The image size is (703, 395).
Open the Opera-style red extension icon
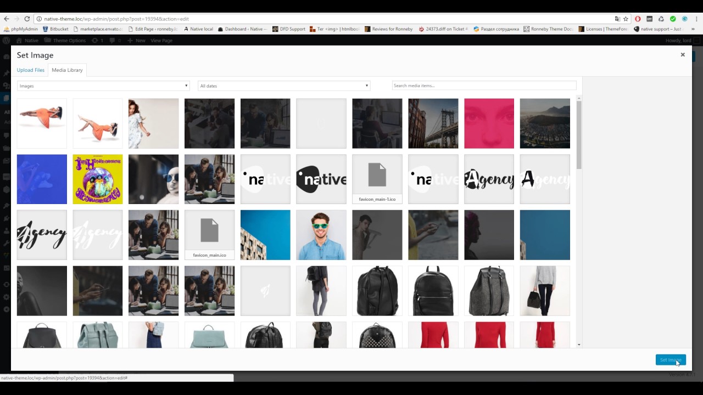click(x=638, y=19)
